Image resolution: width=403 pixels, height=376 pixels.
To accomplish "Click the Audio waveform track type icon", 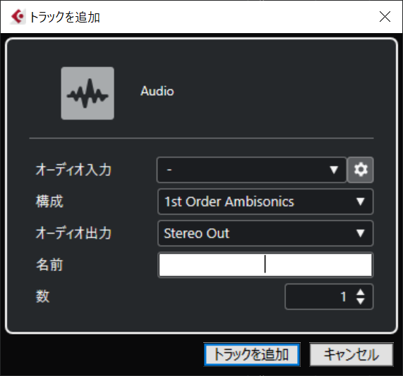I will tap(88, 94).
